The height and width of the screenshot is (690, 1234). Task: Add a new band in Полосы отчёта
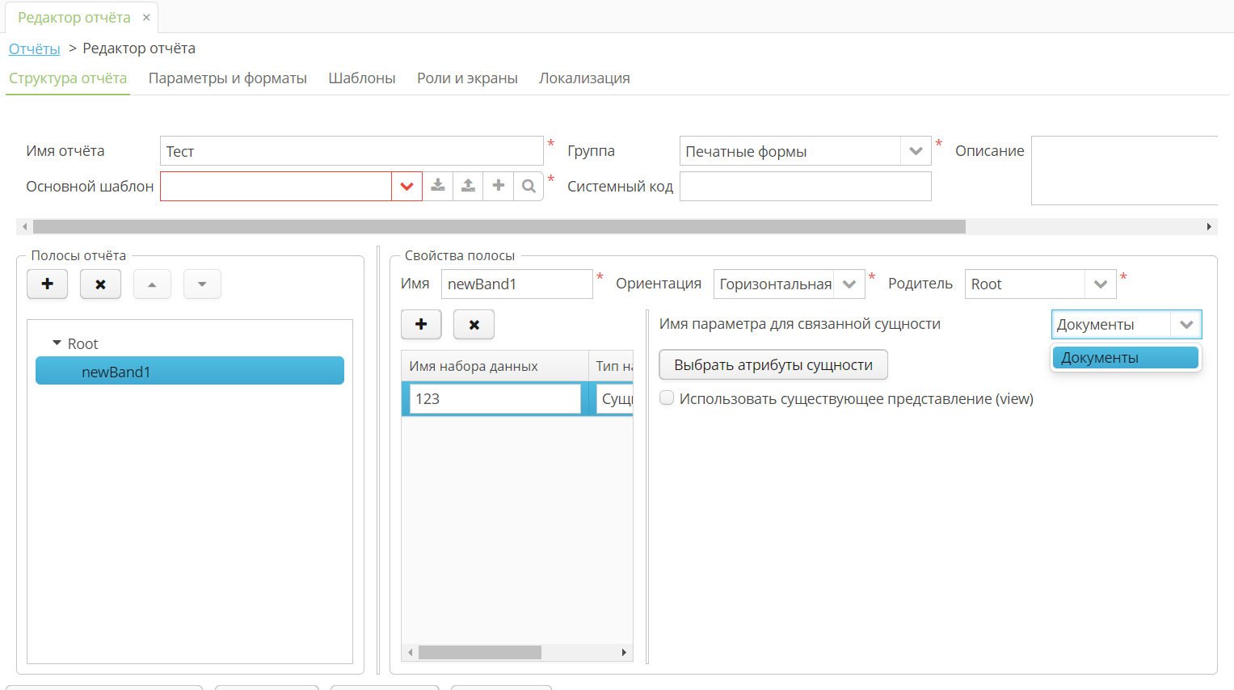tap(48, 284)
